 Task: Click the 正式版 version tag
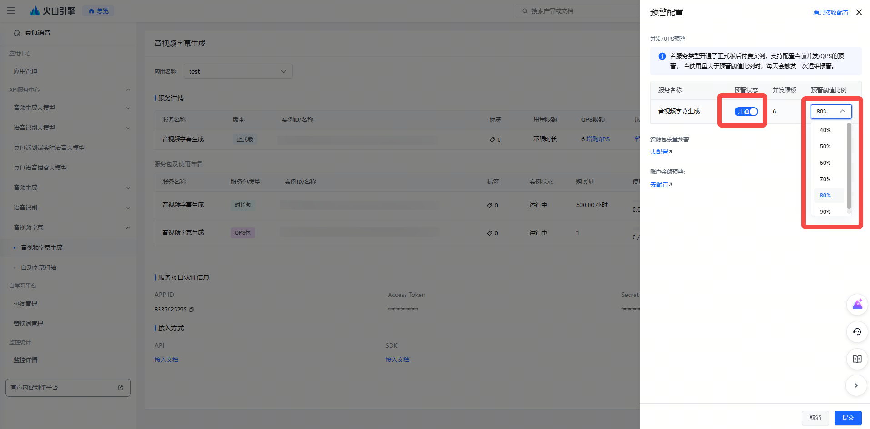pos(245,139)
